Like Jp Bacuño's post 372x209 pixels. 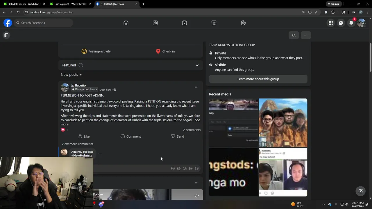[84, 136]
